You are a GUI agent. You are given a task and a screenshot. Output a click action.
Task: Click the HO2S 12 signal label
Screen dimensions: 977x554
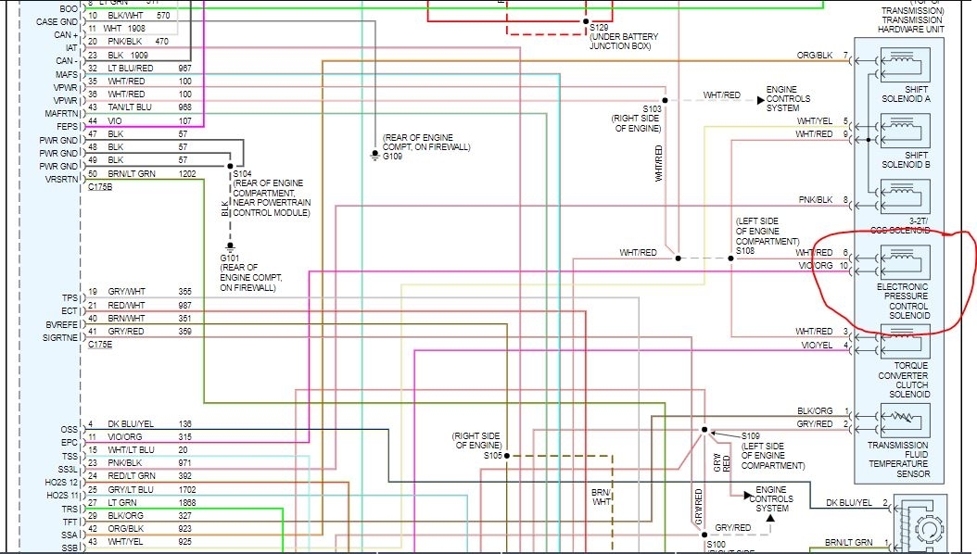(62, 483)
